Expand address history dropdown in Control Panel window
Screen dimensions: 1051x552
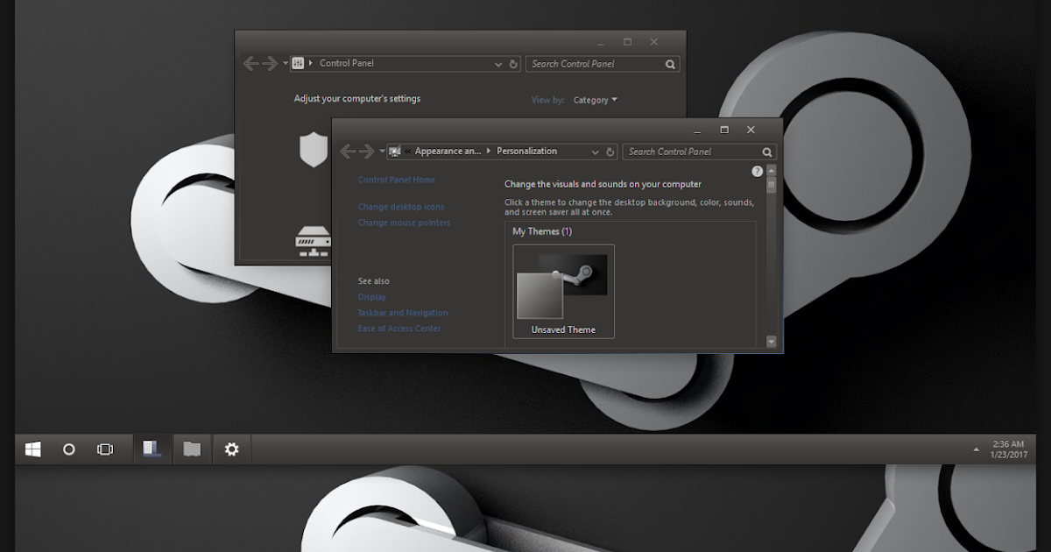click(499, 64)
